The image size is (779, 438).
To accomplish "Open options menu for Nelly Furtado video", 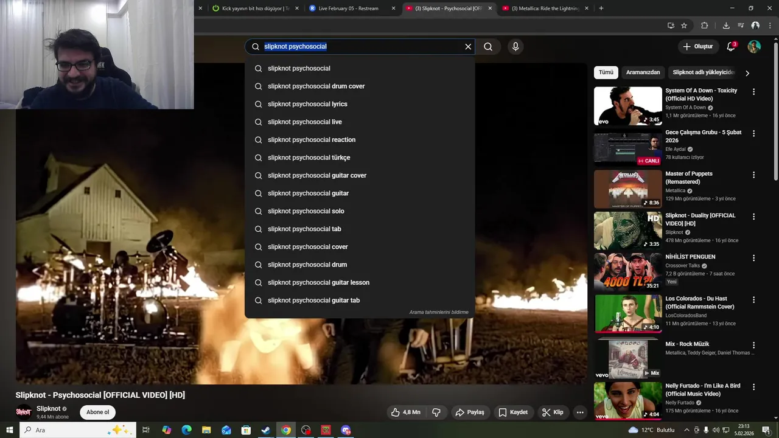I will click(x=753, y=387).
